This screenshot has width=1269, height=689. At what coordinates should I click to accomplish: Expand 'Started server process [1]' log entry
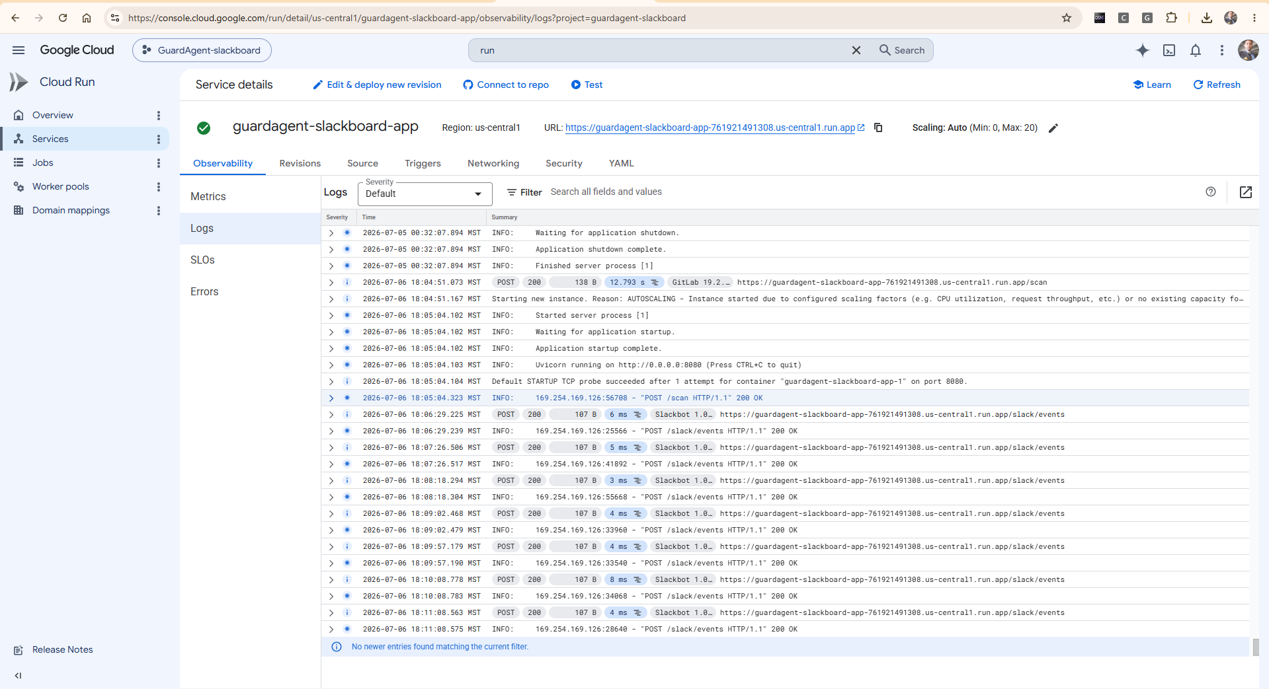coord(331,315)
